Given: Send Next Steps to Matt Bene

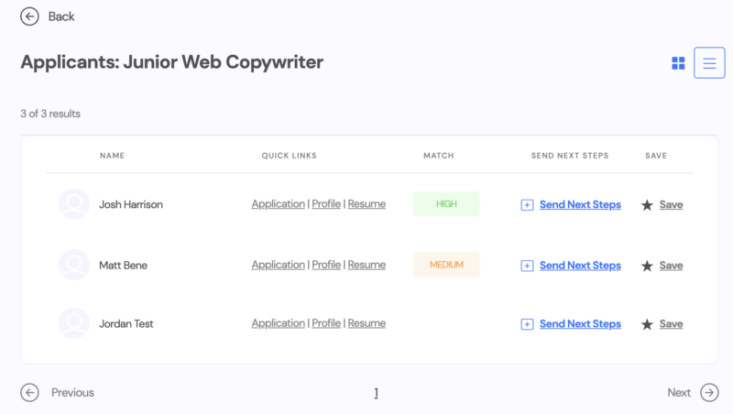Looking at the screenshot, I should [580, 266].
